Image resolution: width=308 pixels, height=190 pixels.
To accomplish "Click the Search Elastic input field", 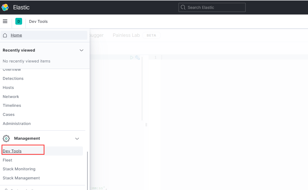I will click(x=212, y=8).
